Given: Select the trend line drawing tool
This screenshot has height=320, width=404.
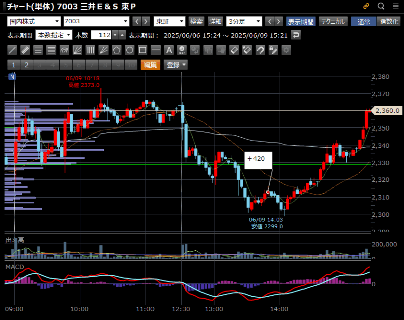Looking at the screenshot, I should [12, 50].
